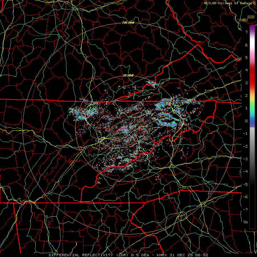Image resolution: width=257 pixels, height=257 pixels.
Task: Select the 3 value on color scale
Action: coord(246,83)
